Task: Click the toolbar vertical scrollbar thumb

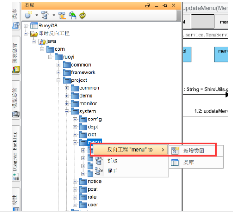Action: (x=179, y=15)
